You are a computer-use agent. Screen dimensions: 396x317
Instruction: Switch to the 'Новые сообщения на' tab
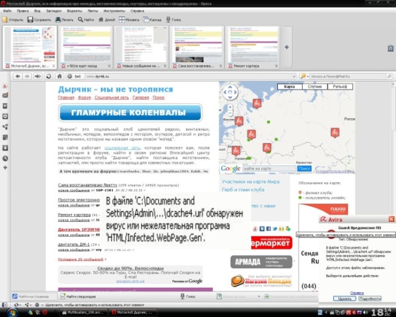pyautogui.click(x=141, y=48)
